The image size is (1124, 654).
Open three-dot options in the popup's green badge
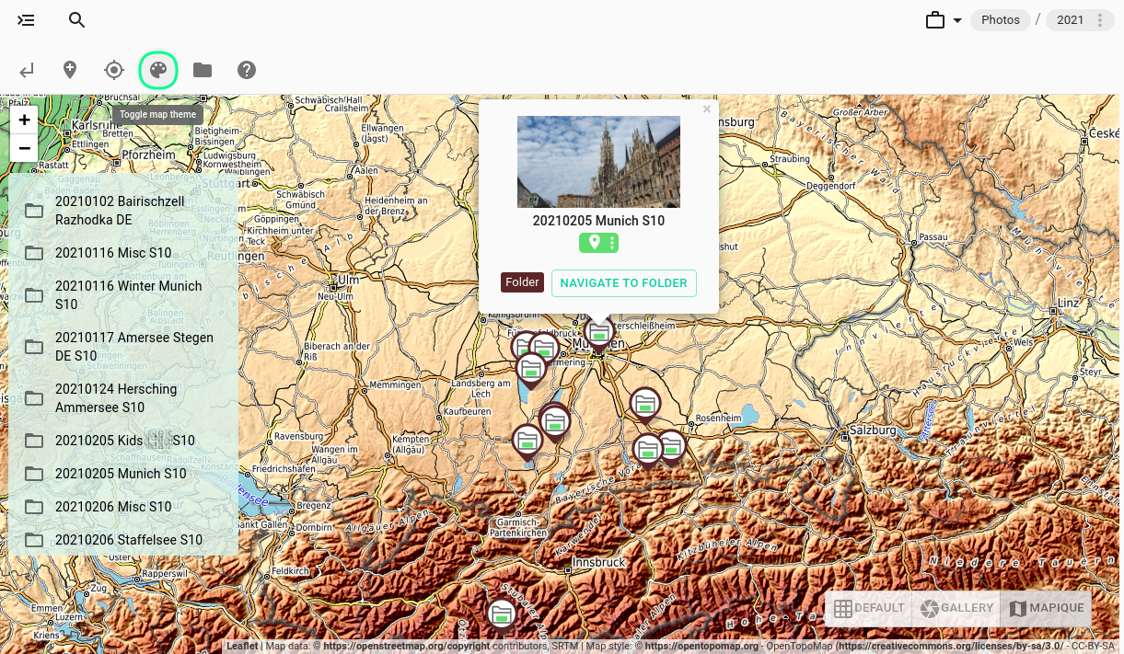(612, 243)
